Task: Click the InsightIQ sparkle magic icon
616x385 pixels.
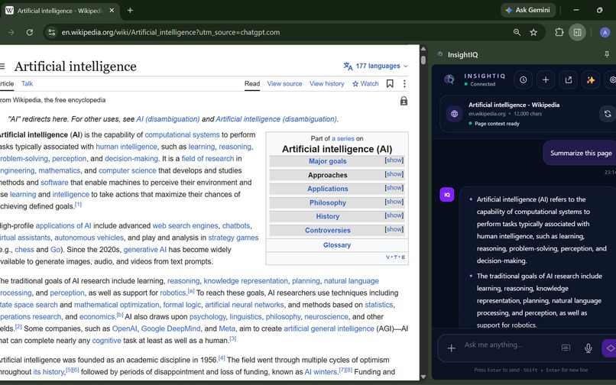Action: [x=591, y=79]
